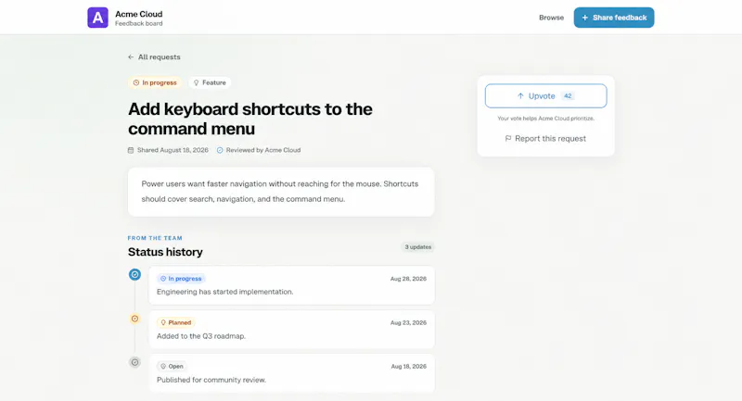Click the Acme Cloud purple logo icon
Viewport: 742px width, 401px height.
pos(97,18)
